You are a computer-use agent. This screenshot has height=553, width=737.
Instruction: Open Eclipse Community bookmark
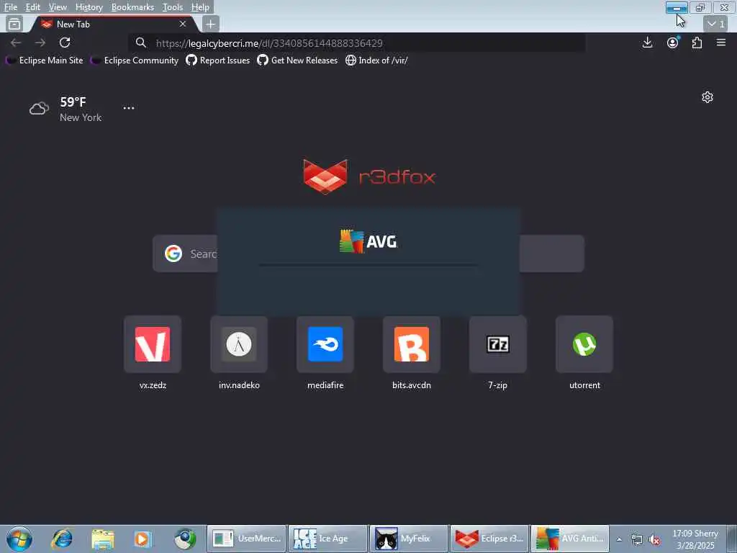pyautogui.click(x=135, y=60)
